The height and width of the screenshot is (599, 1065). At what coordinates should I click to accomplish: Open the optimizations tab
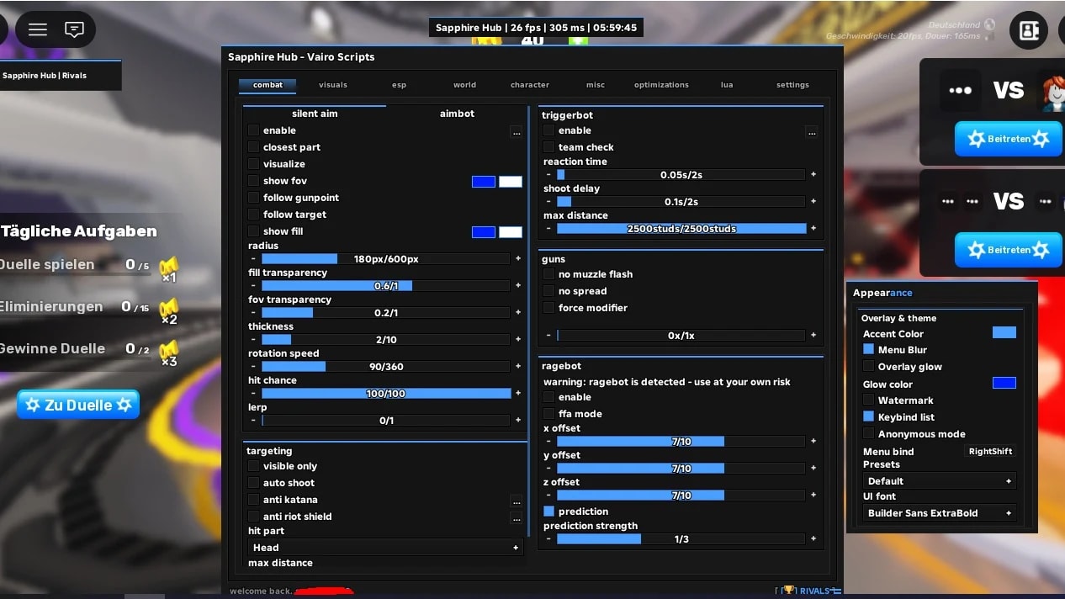661,85
